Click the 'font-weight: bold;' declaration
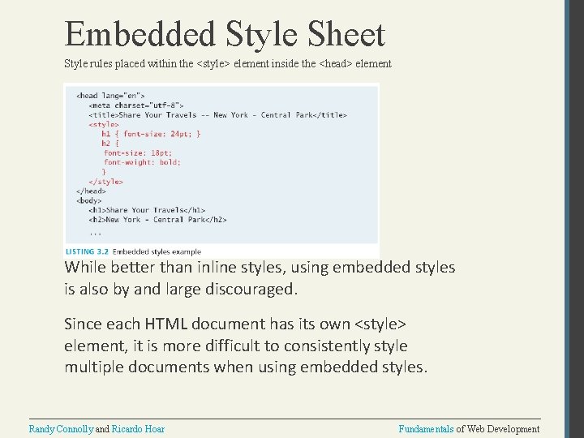This screenshot has height=438, width=584. point(142,162)
